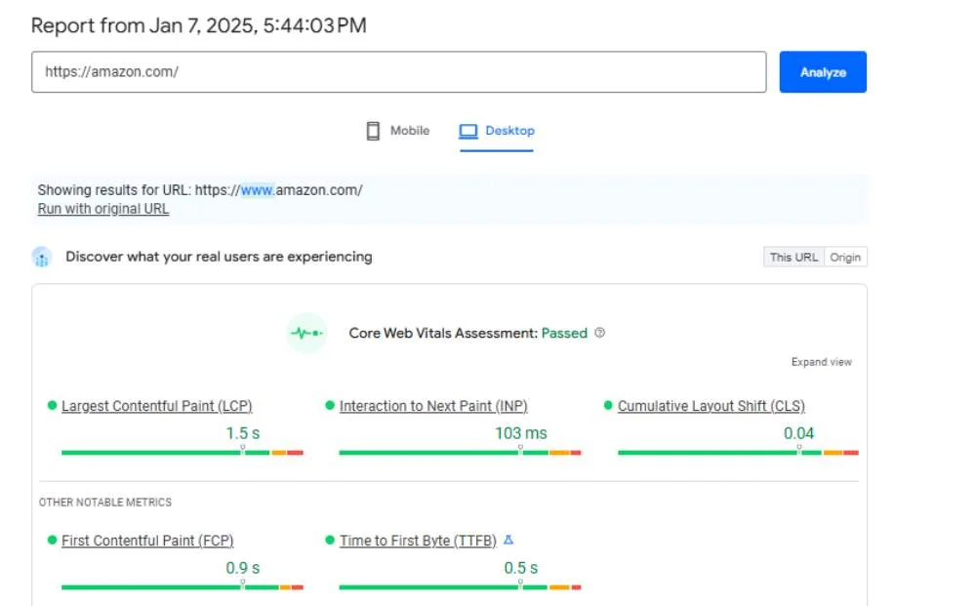This screenshot has width=976, height=606.
Task: Open the help icon next to Passed
Action: 599,332
